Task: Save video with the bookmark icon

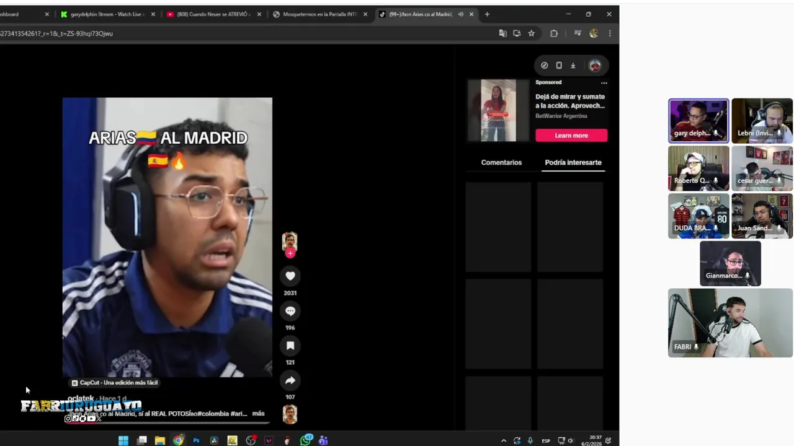Action: pyautogui.click(x=290, y=345)
